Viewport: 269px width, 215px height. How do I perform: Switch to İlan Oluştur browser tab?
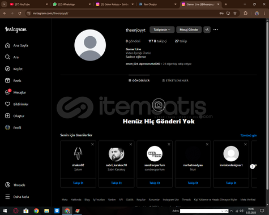157,4
